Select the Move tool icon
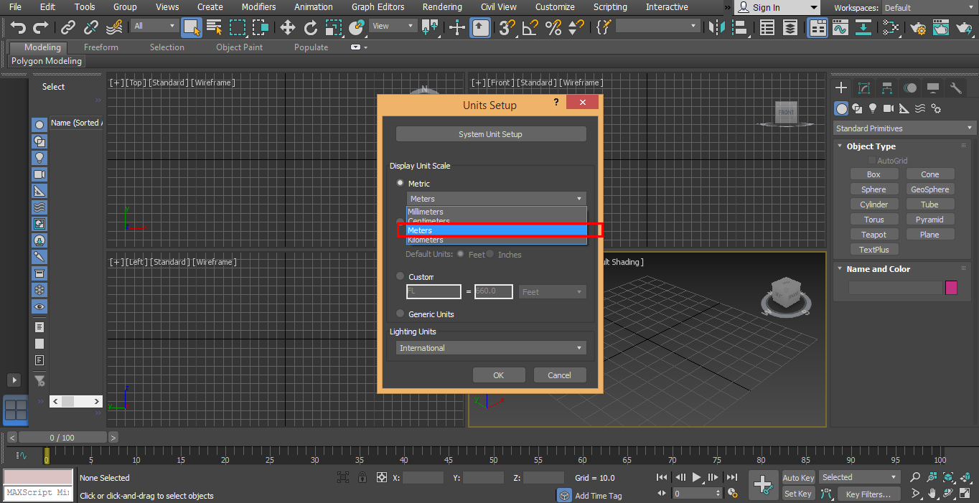Image resolution: width=979 pixels, height=503 pixels. [x=287, y=27]
